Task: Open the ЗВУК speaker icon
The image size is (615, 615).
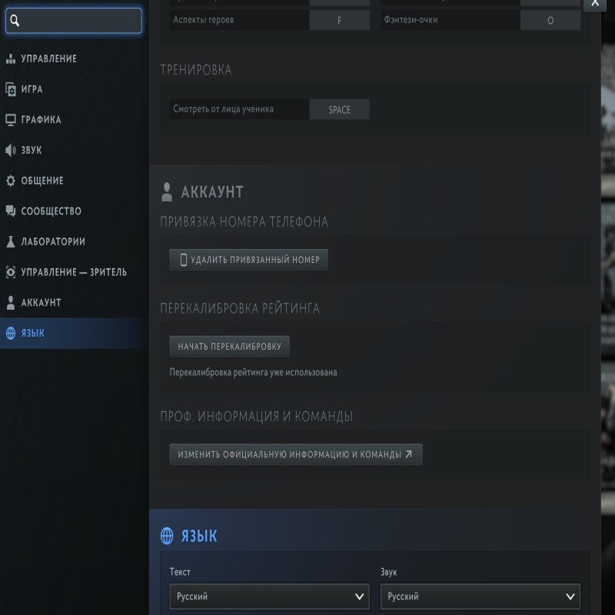Action: click(x=11, y=151)
